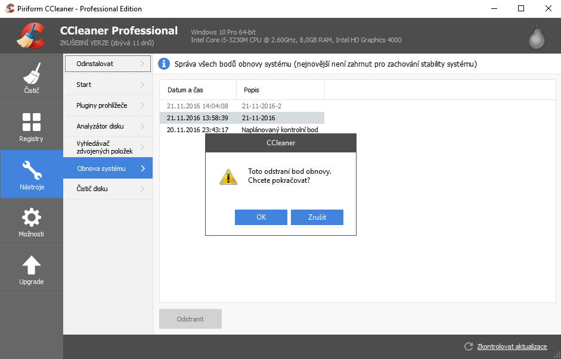This screenshot has width=561, height=359.
Task: Click chevron next to Vyhledávač zdvojených položek
Action: [142, 147]
